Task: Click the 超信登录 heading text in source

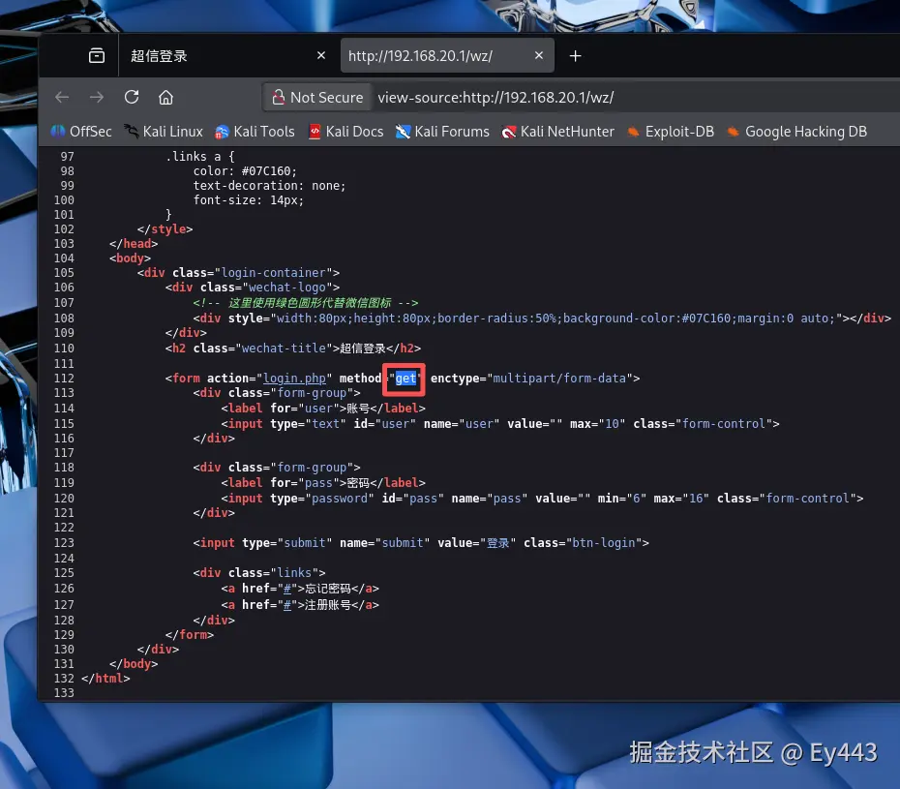Action: click(363, 348)
